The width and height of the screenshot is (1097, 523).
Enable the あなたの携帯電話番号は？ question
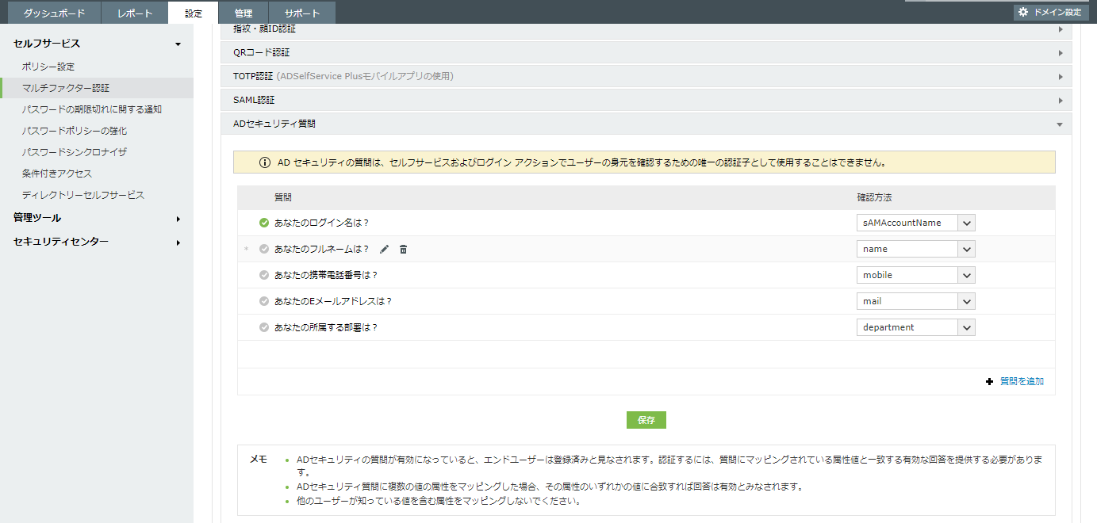pos(264,275)
